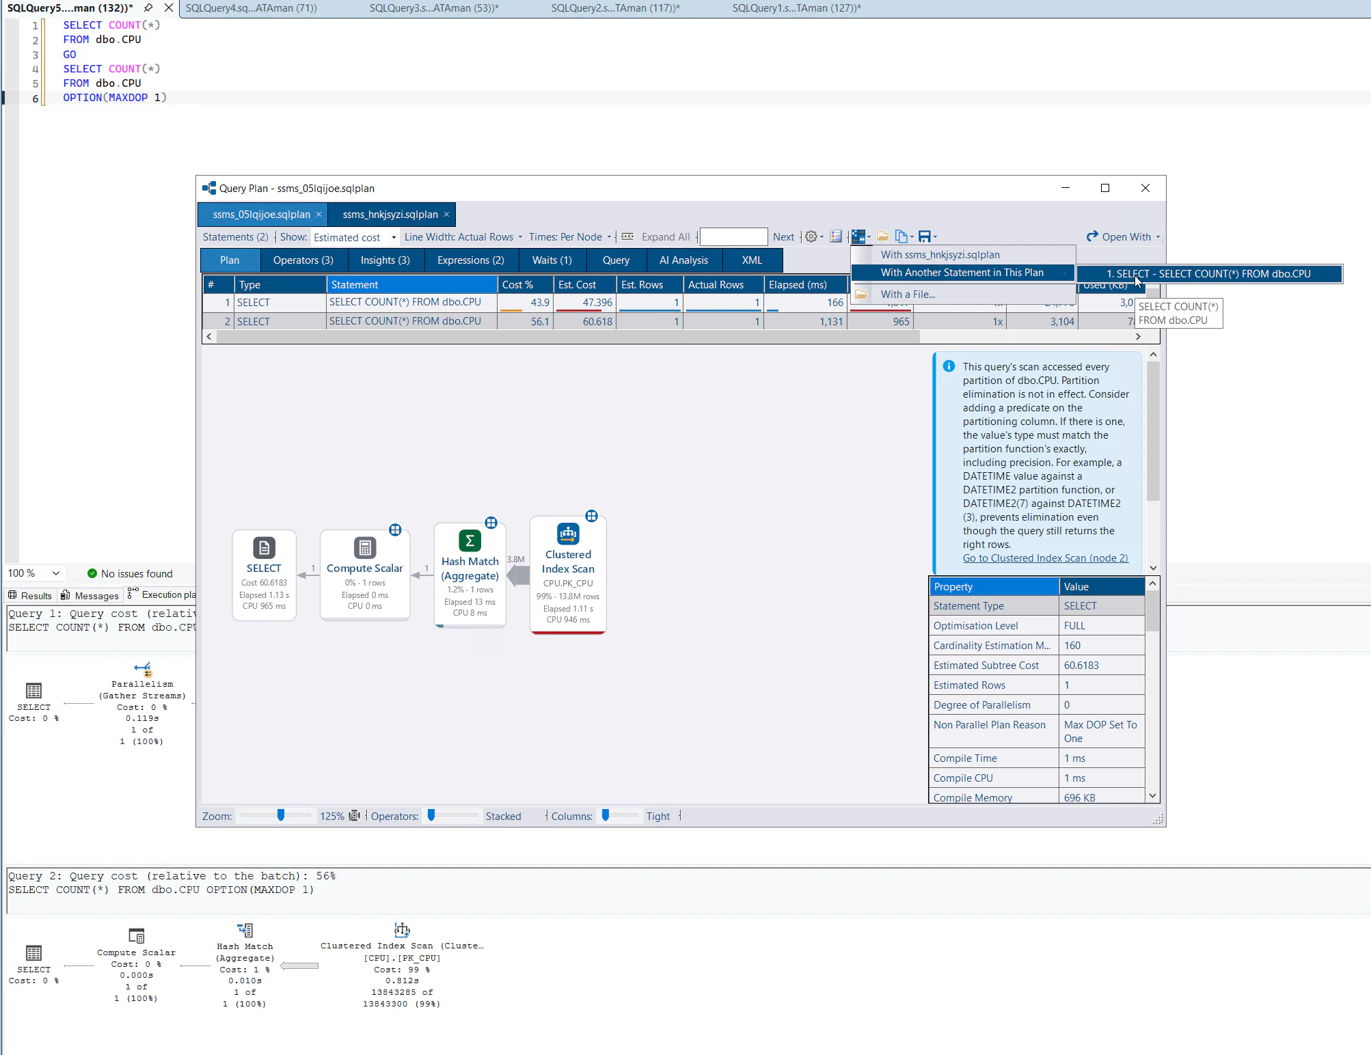Expand the Hash Match node plus icon
Screen dimensions: 1371x1055
491,523
